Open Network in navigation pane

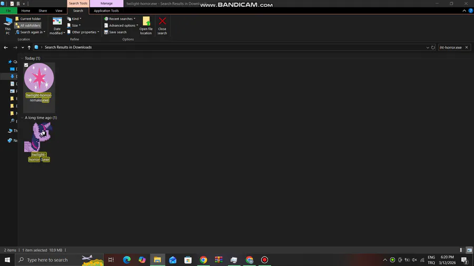[x=13, y=140]
